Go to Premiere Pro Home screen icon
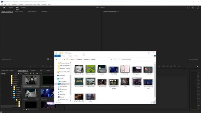201x113 pixels. [x=4, y=8]
